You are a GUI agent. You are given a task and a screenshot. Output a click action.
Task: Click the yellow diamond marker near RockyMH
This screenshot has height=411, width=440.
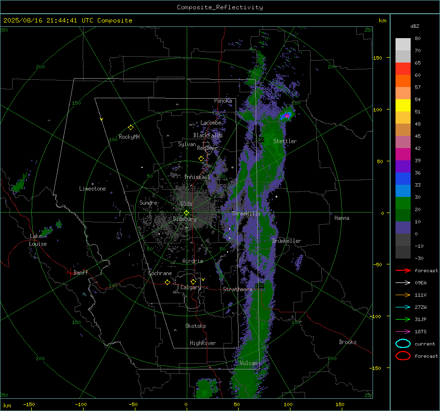pyautogui.click(x=131, y=128)
